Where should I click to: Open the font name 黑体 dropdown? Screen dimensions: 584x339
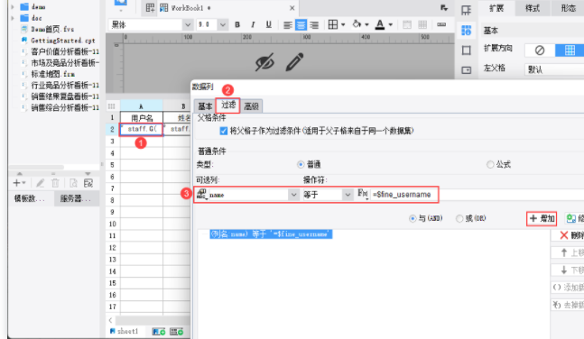[x=188, y=25]
